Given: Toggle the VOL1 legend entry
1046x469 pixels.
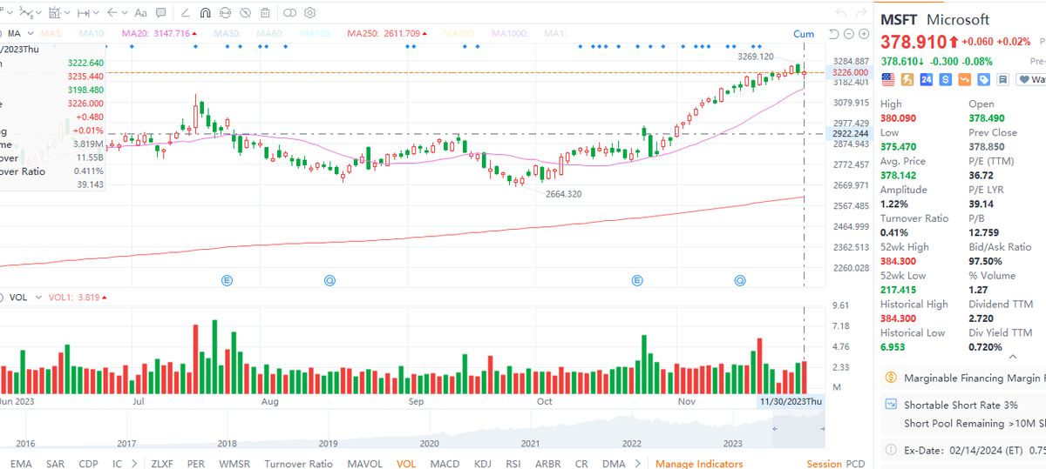Looking at the screenshot, I should [78, 298].
